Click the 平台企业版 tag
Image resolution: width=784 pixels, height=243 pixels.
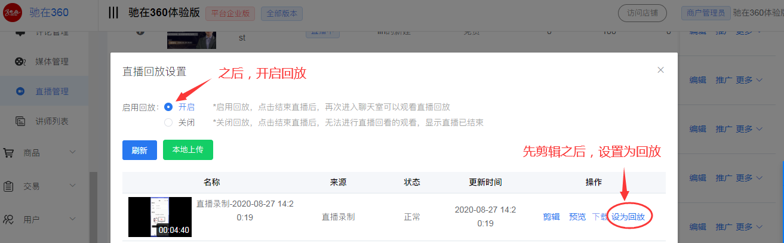pyautogui.click(x=230, y=13)
